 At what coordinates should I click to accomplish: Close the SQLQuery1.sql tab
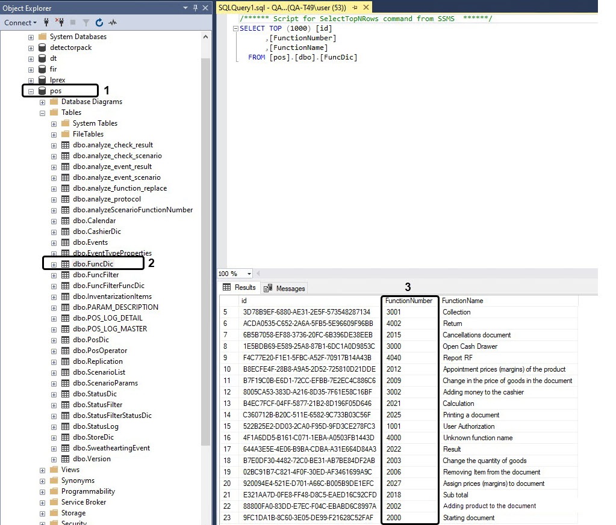367,7
